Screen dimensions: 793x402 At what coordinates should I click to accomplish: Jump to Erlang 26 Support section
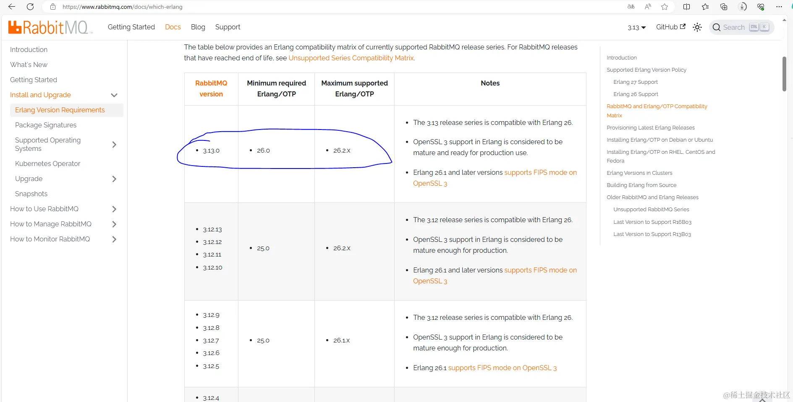click(636, 94)
